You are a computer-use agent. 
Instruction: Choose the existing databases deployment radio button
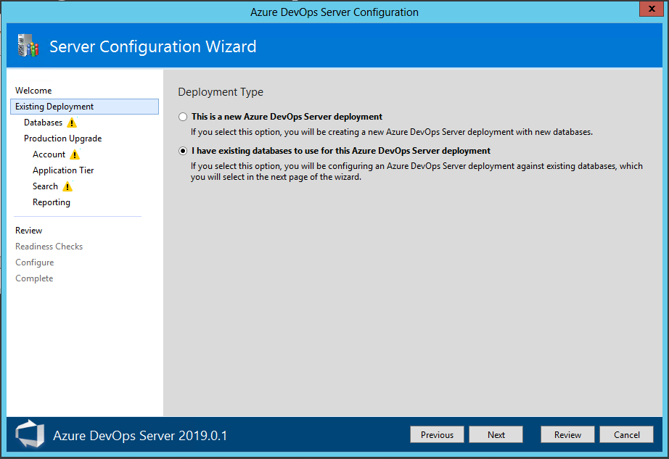click(x=183, y=152)
